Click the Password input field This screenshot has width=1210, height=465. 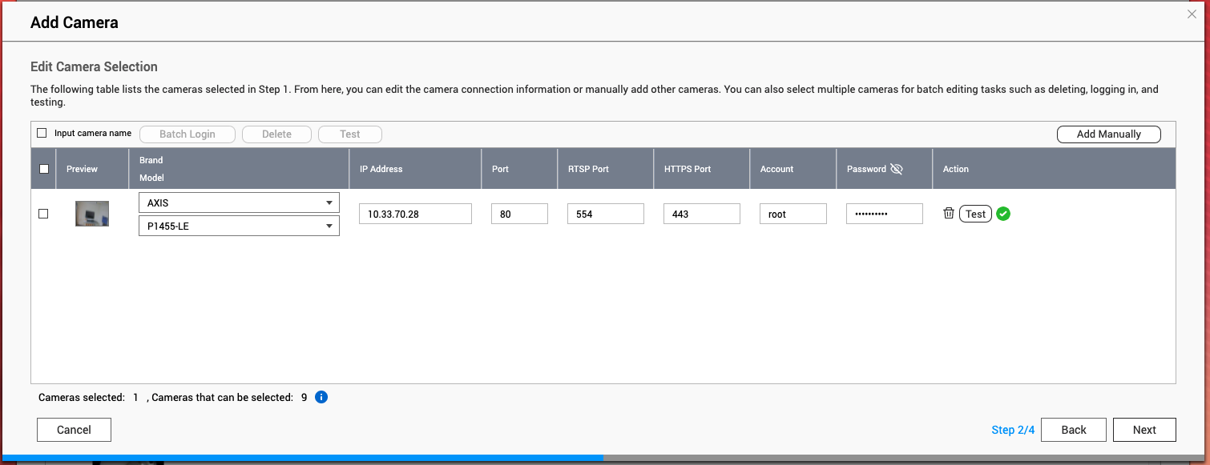coord(884,214)
